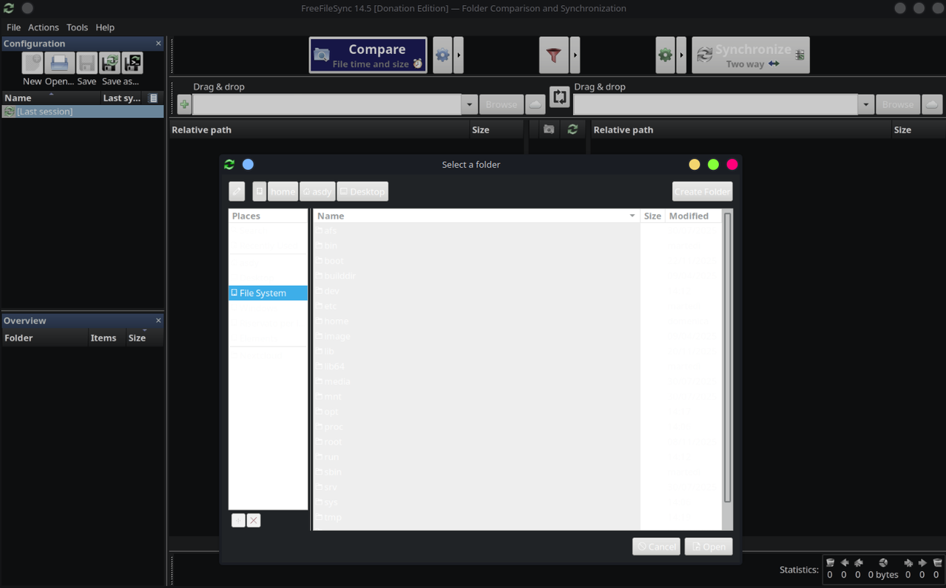This screenshot has width=946, height=588.
Task: Select the etc folder
Action: pos(476,306)
